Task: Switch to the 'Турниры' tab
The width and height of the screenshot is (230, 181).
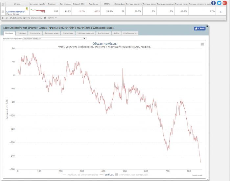Action: coord(22,33)
